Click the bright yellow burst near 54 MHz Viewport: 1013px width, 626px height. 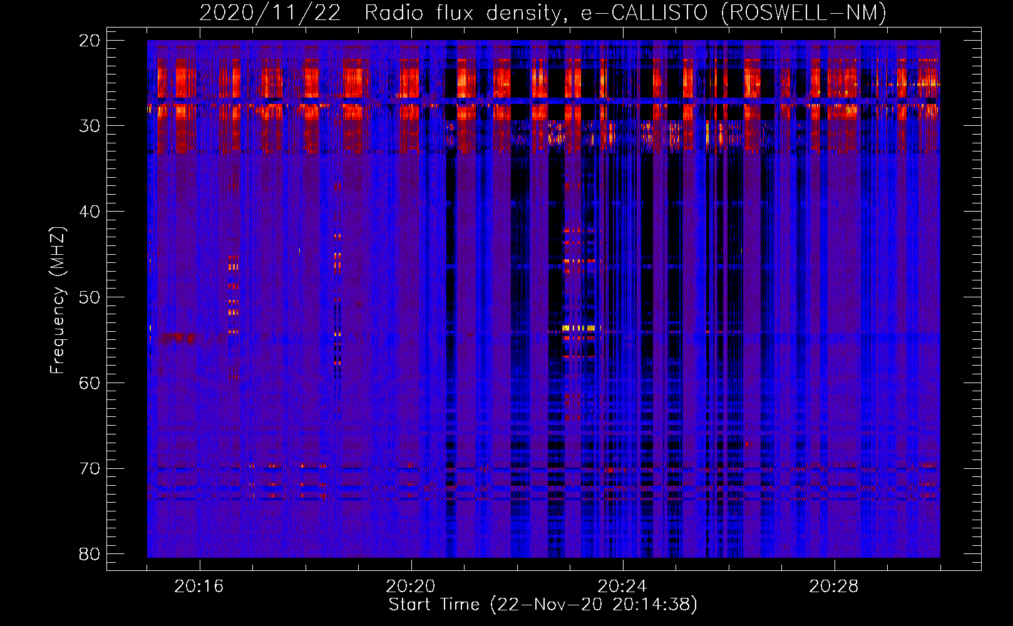point(578,327)
